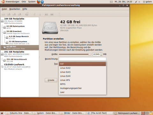
Task: Click the /dev/sda device path text
Action: click(64, 30)
